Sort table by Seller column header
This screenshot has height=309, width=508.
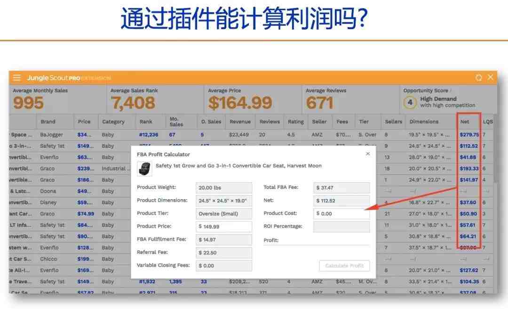319,122
